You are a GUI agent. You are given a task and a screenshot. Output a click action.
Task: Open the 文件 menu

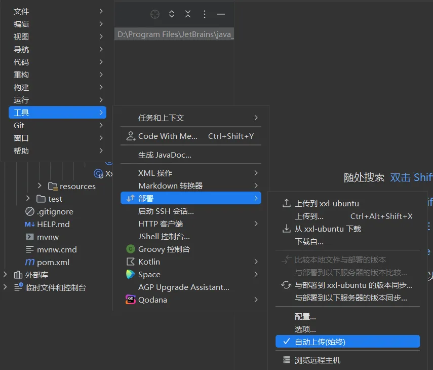point(57,11)
